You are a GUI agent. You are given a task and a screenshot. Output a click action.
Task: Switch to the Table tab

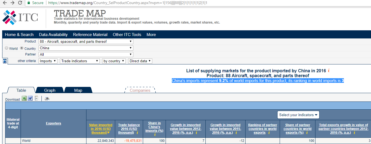coord(21,90)
